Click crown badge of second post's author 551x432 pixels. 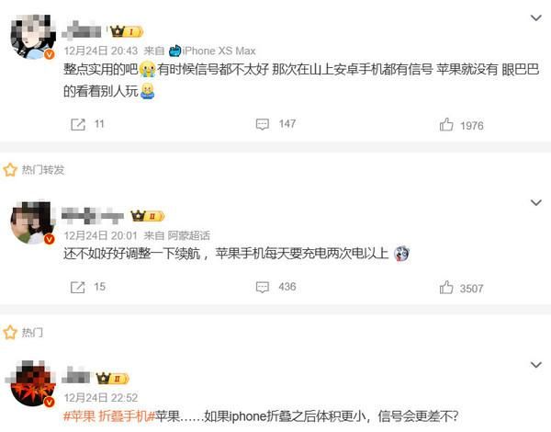click(x=147, y=216)
